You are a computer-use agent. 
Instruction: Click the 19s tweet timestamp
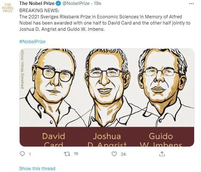[x=97, y=3]
